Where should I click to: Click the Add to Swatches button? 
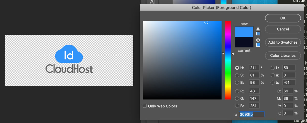coord(283,42)
